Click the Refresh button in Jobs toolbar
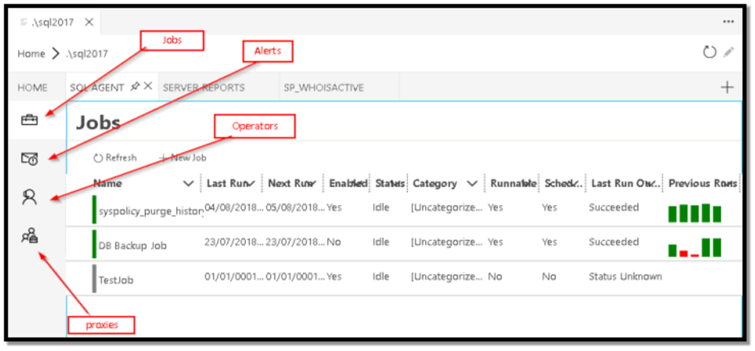755x351 pixels. tap(115, 158)
